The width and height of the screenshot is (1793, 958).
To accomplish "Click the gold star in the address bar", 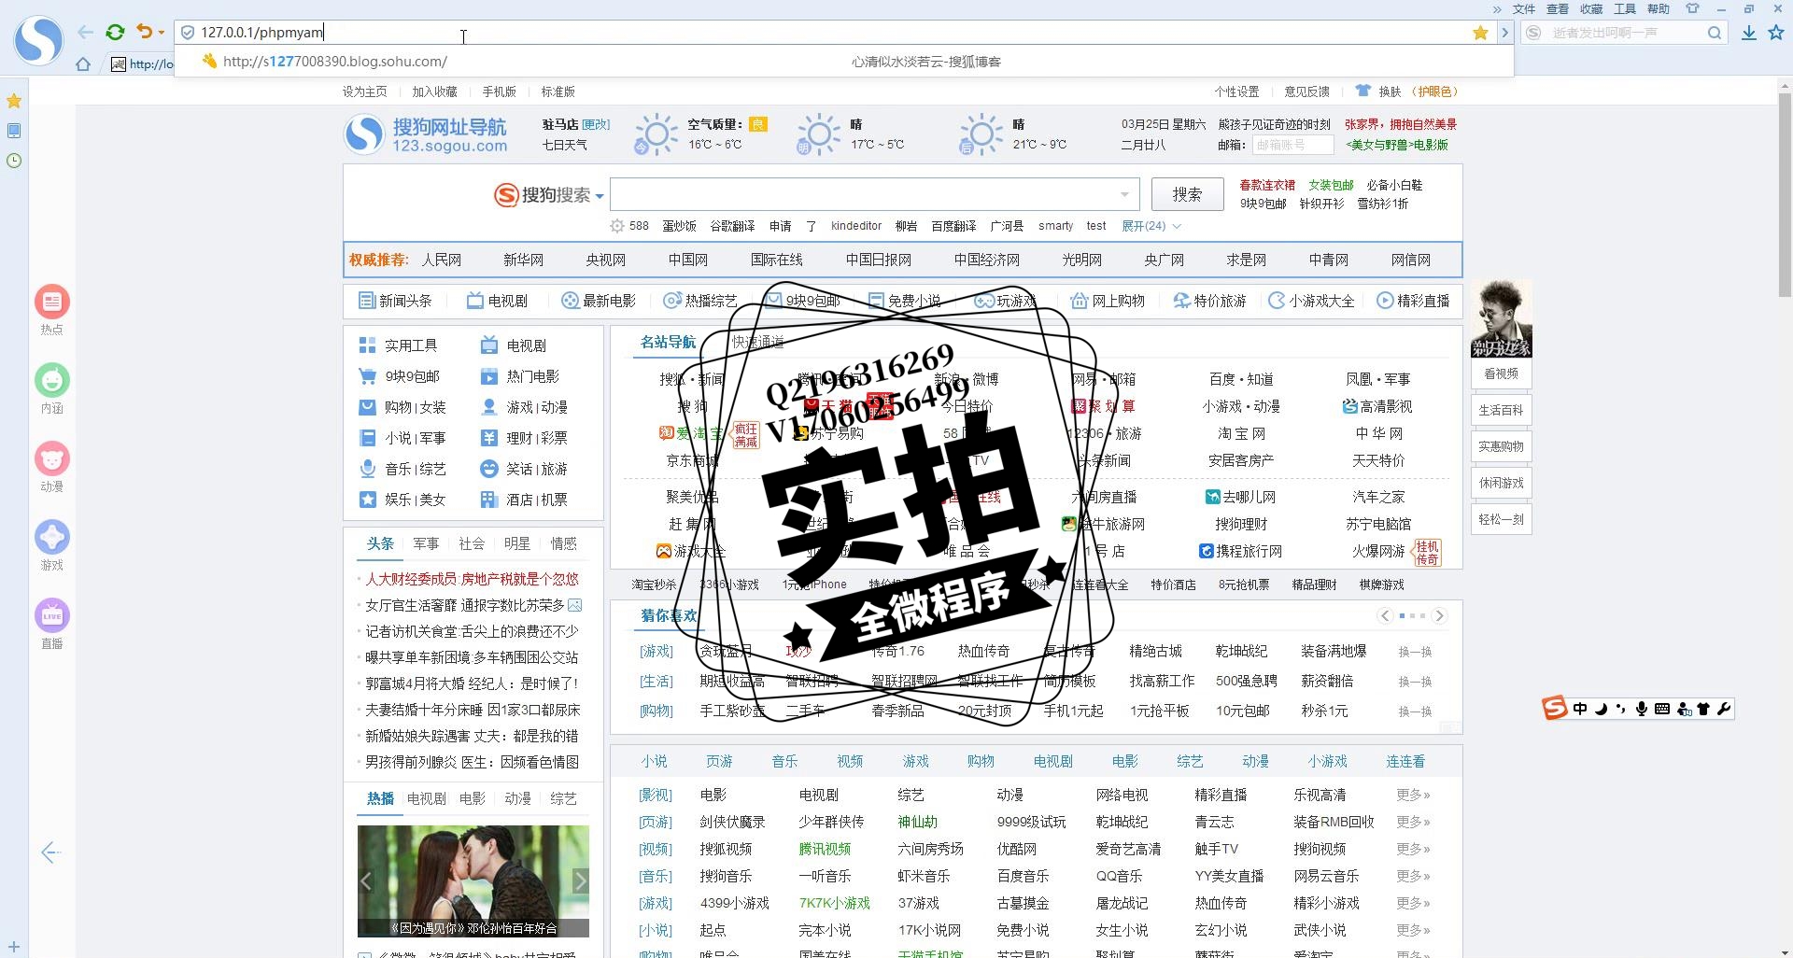I will click(1480, 33).
